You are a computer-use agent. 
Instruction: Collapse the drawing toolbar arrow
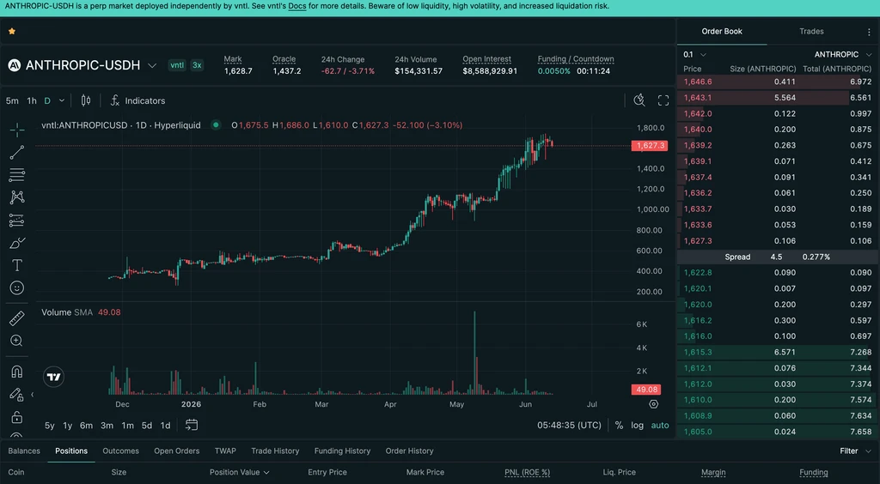point(32,395)
